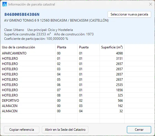This screenshot has width=155, height=136.
Task: Click Superficie construida: 23353 m² text
Action: click(28, 34)
